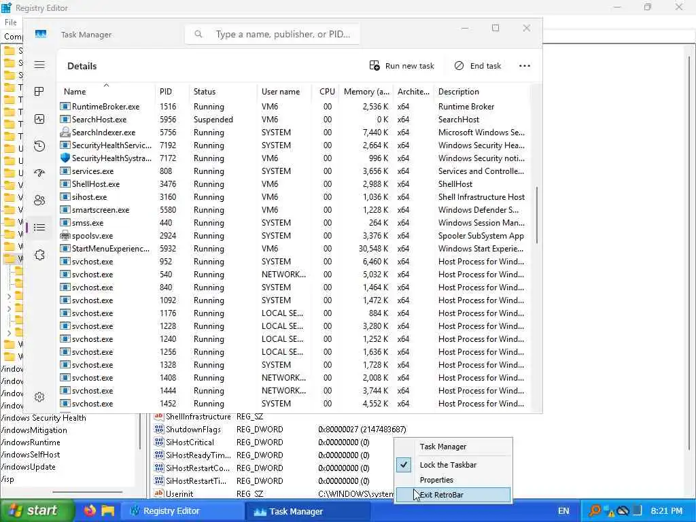Select the Windows Security Health tree key
The width and height of the screenshot is (696, 522).
tap(43, 418)
